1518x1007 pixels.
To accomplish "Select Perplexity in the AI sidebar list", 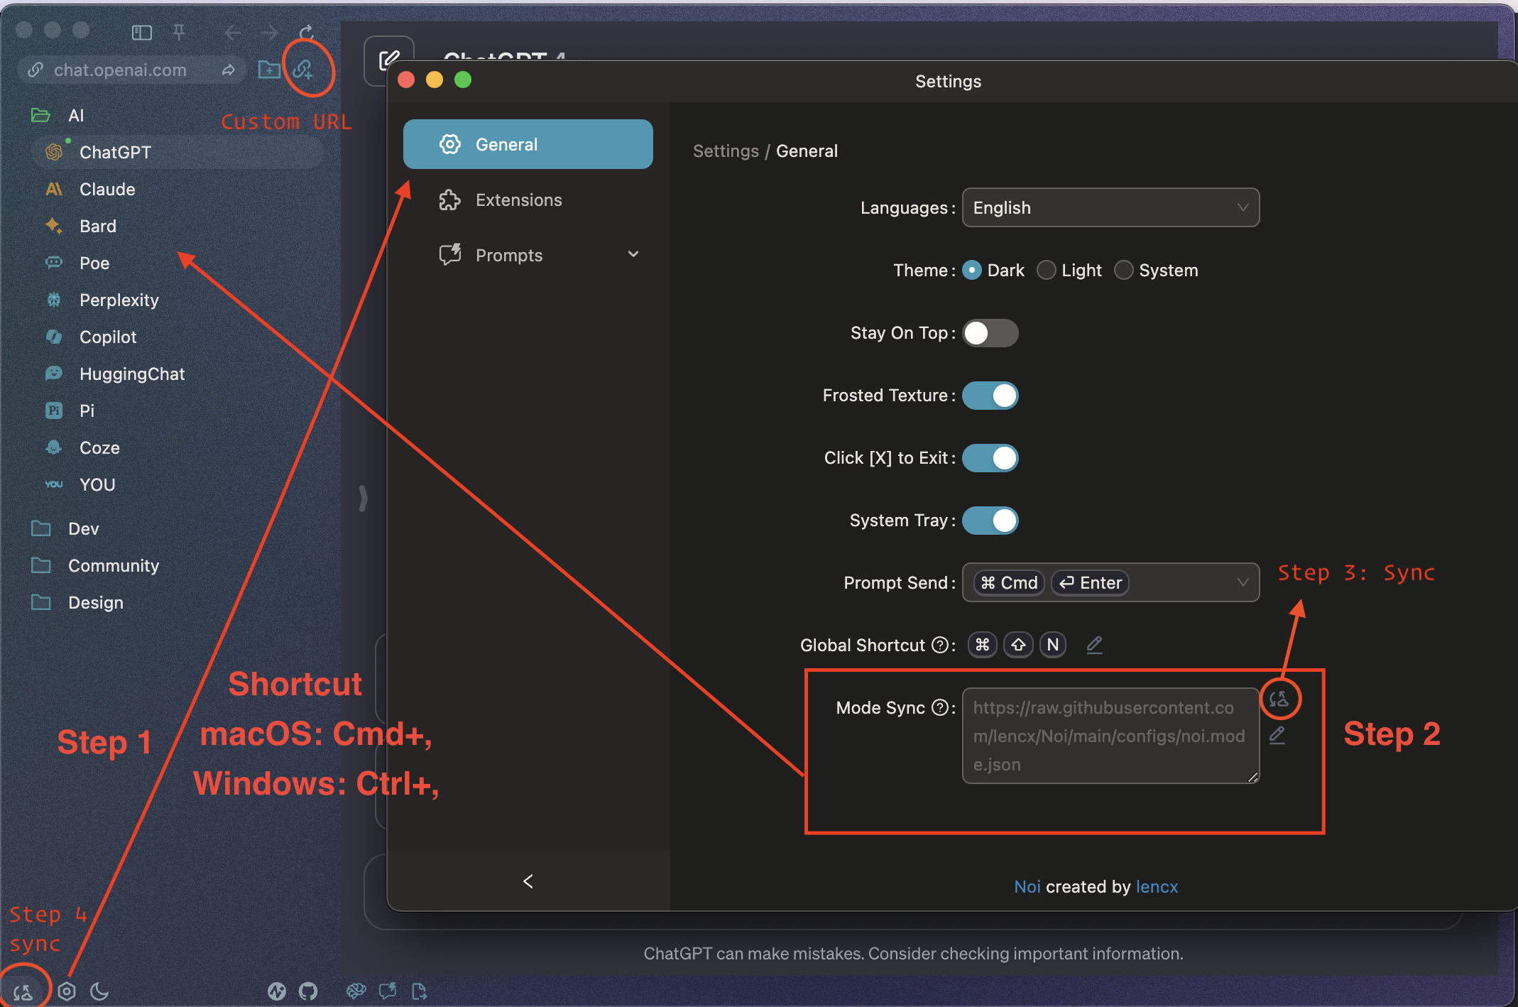I will coord(119,300).
